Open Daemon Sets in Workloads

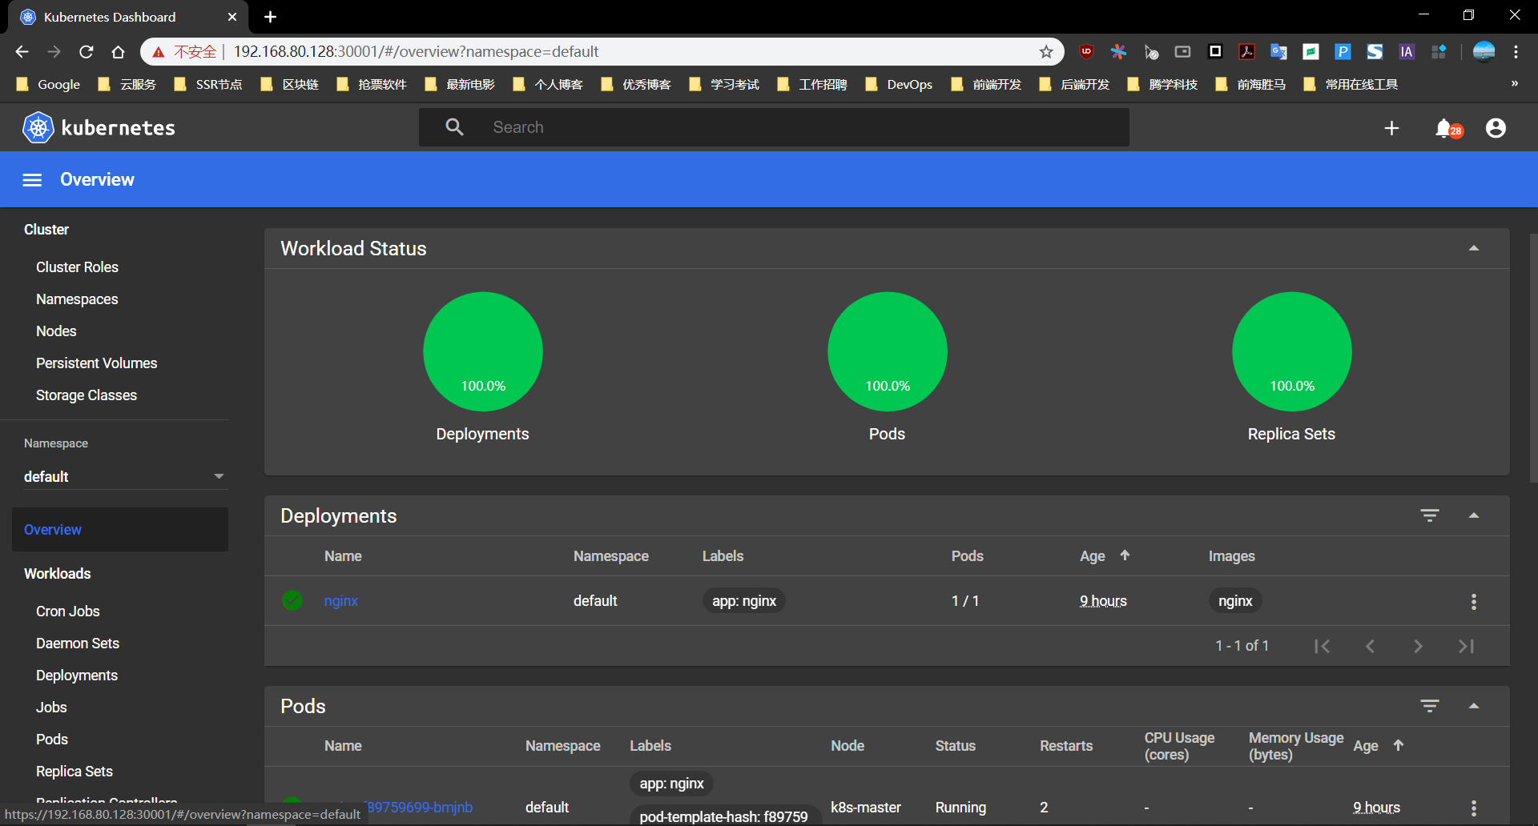[x=78, y=644]
